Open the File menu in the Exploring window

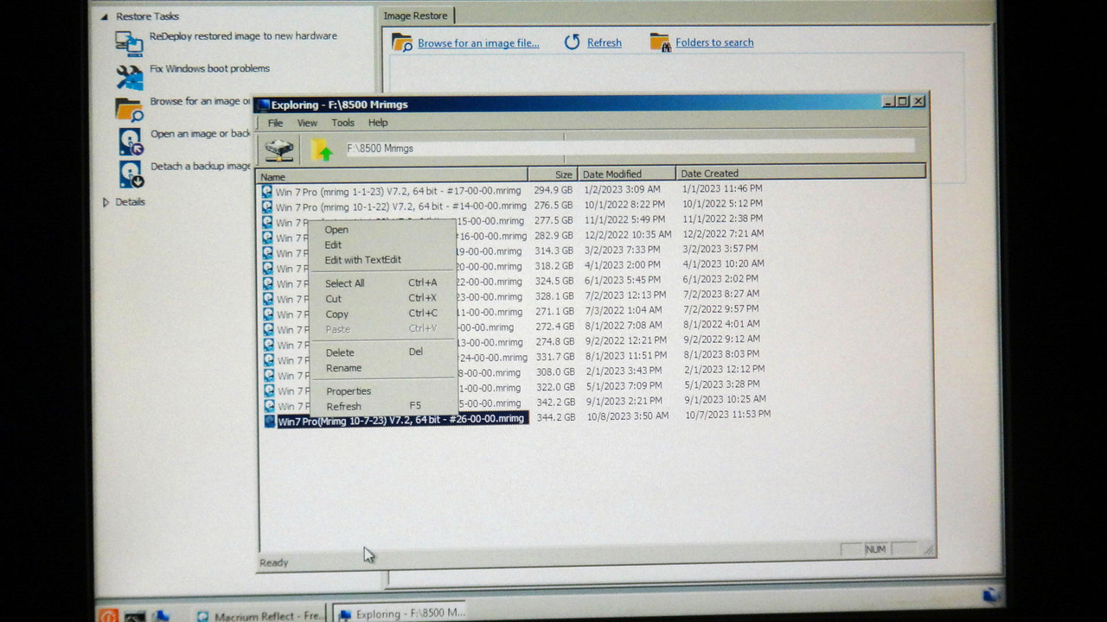(x=275, y=123)
